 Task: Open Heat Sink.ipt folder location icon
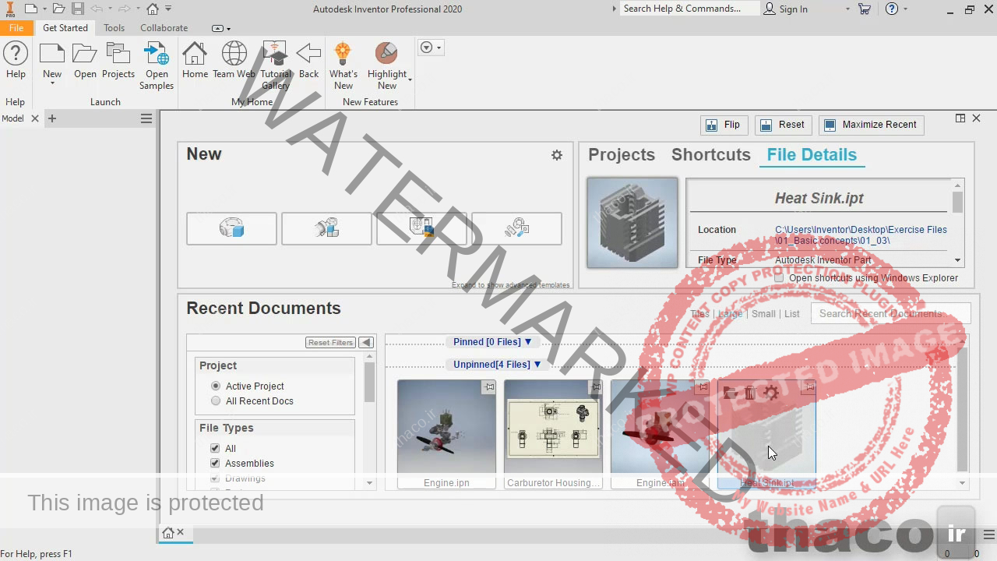pos(730,393)
